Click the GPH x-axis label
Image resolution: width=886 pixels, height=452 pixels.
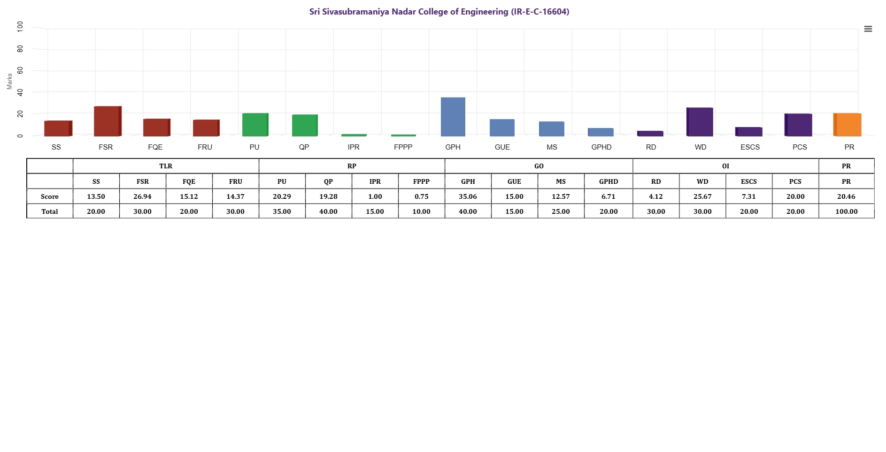[453, 147]
